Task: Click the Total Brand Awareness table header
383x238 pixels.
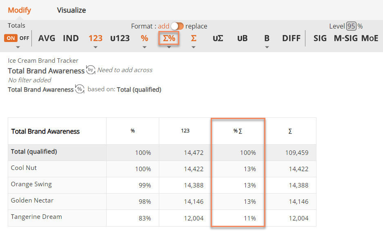Action: click(x=45, y=132)
